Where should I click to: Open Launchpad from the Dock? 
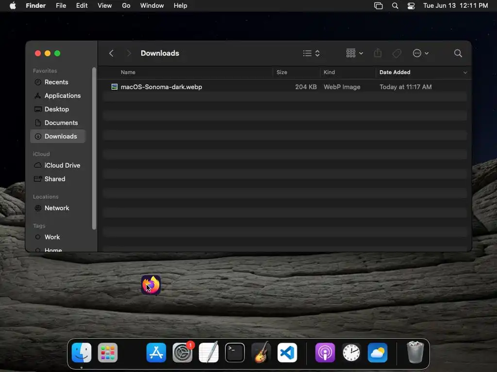click(x=108, y=353)
